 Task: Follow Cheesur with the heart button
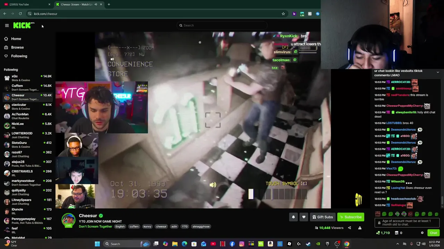304,217
